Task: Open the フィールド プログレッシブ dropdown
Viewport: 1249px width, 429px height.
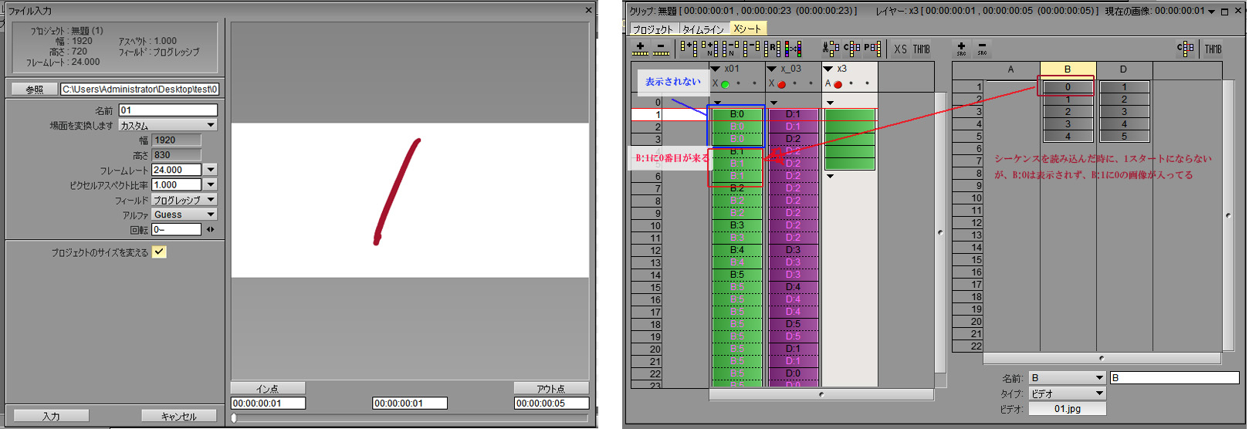Action: tap(184, 200)
